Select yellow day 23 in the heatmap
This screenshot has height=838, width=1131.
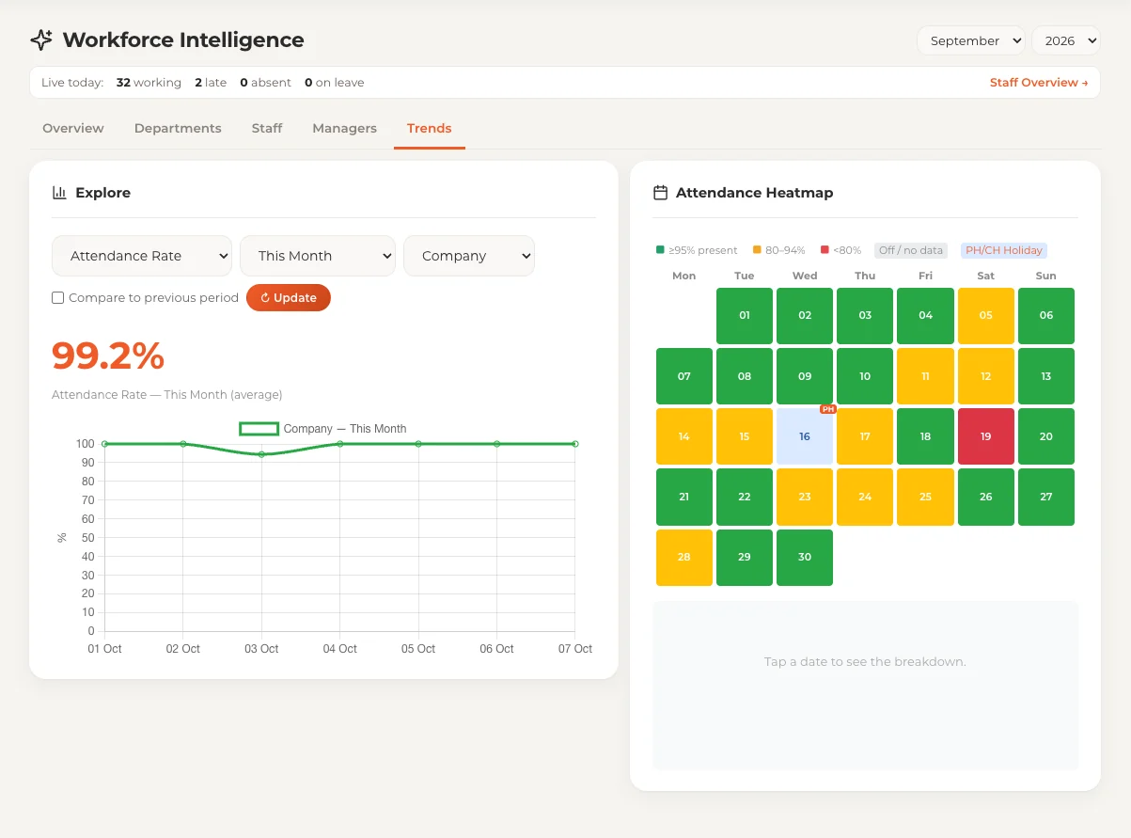[805, 497]
